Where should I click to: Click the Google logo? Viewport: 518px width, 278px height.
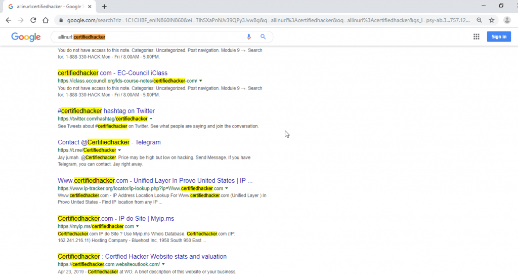(x=26, y=36)
